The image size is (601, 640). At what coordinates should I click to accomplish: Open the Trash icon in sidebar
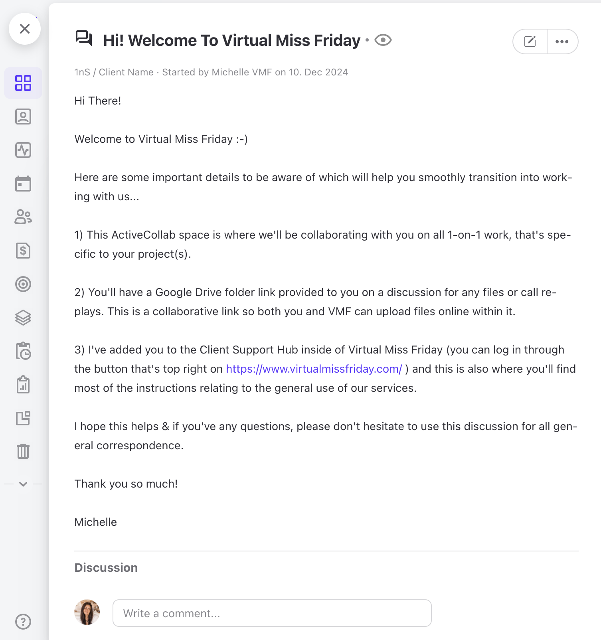pyautogui.click(x=23, y=451)
